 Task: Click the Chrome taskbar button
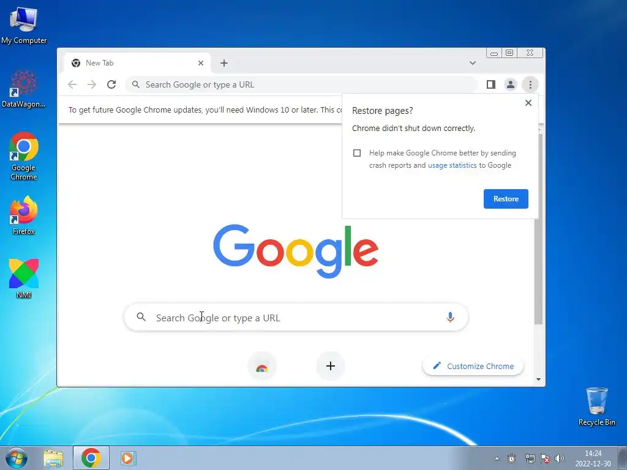coord(91,458)
